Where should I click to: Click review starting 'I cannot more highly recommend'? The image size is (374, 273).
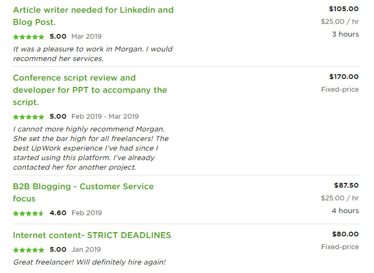(x=91, y=148)
